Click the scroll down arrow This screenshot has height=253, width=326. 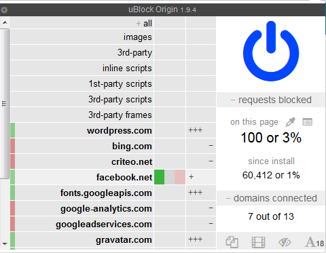click(x=5, y=244)
